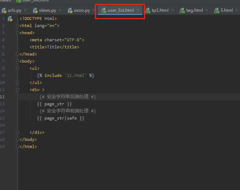Activate the user_list.html tab

[121, 10]
